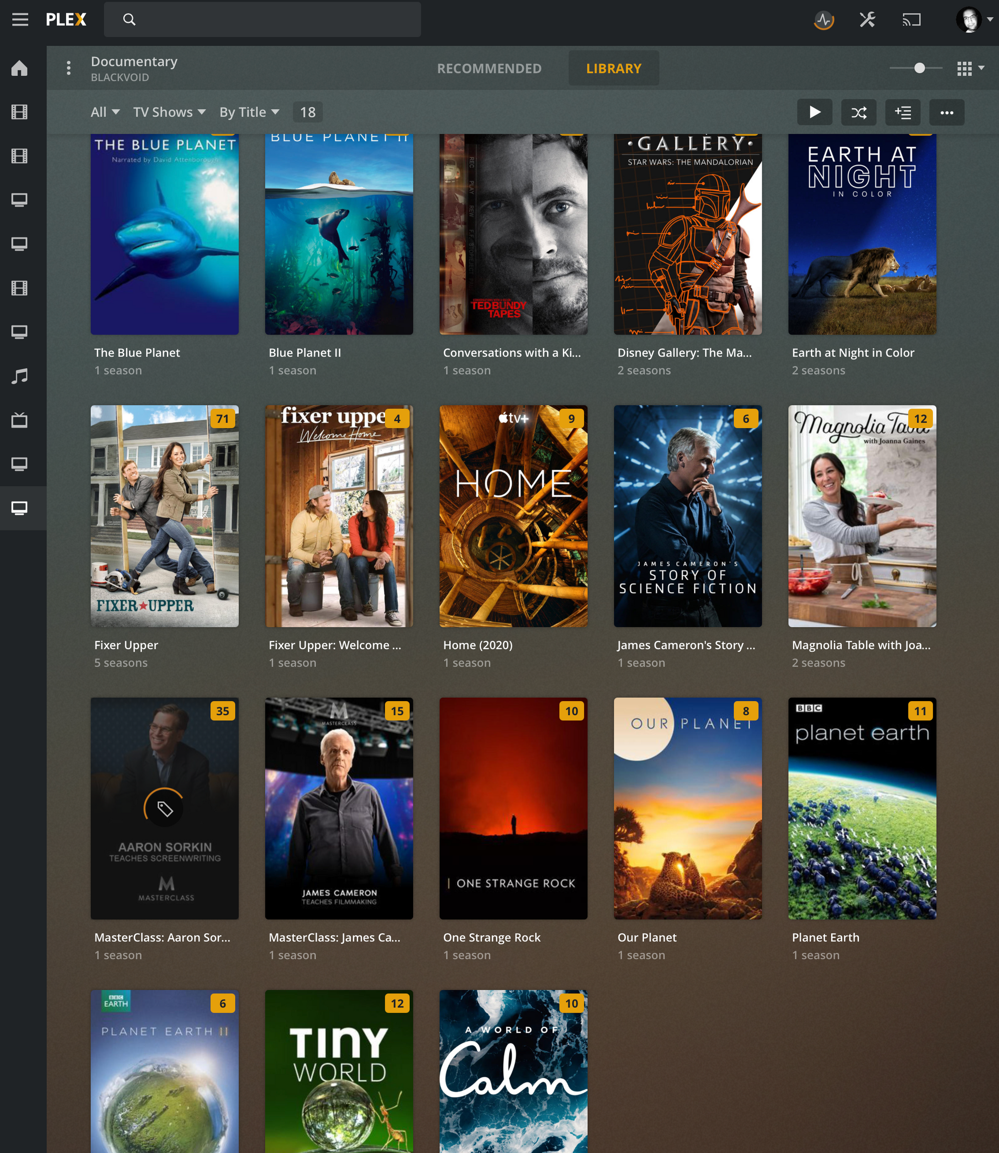Click the 'Home (2020)' title link

pos(478,645)
